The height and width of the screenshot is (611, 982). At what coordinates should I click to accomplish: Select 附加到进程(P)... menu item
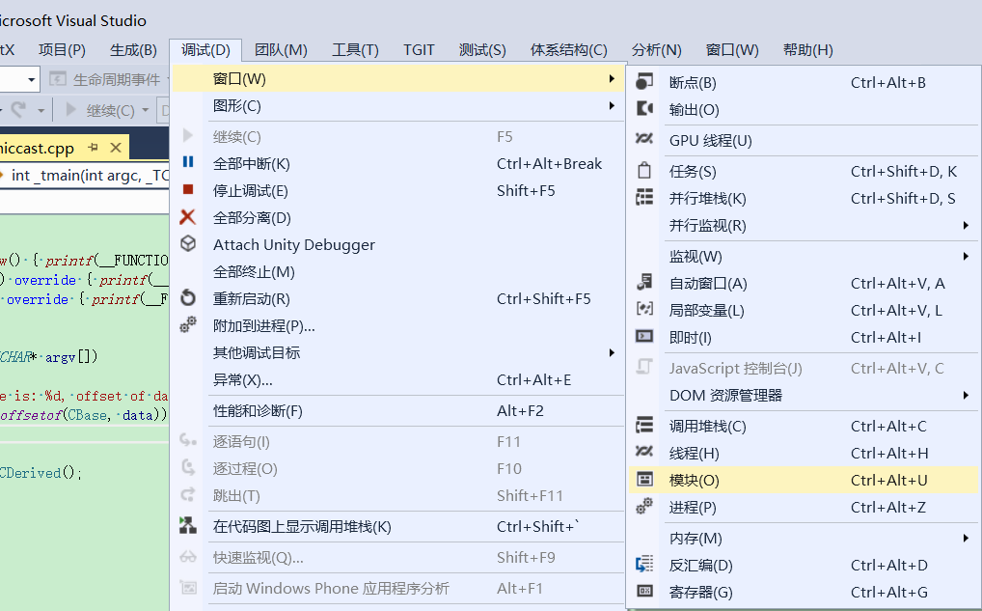click(x=398, y=326)
